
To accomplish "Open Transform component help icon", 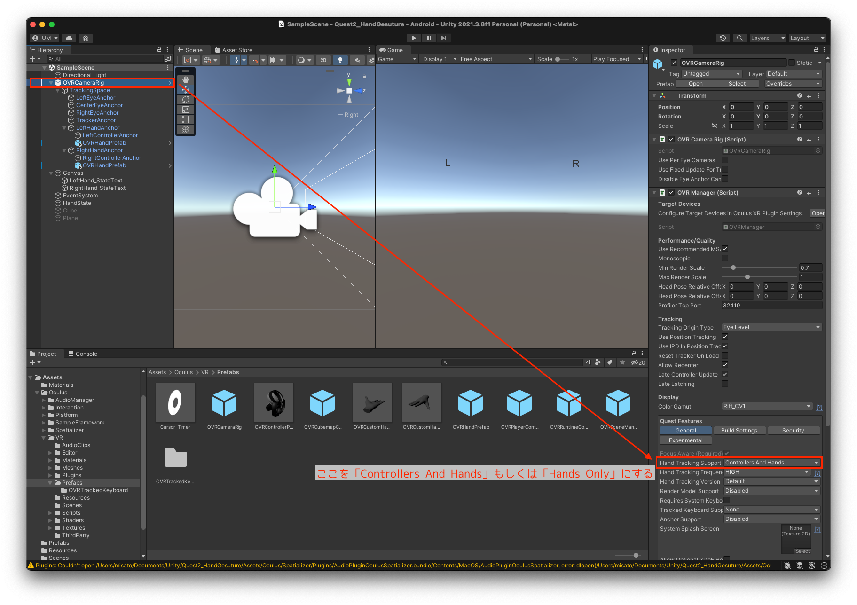I will (x=800, y=95).
